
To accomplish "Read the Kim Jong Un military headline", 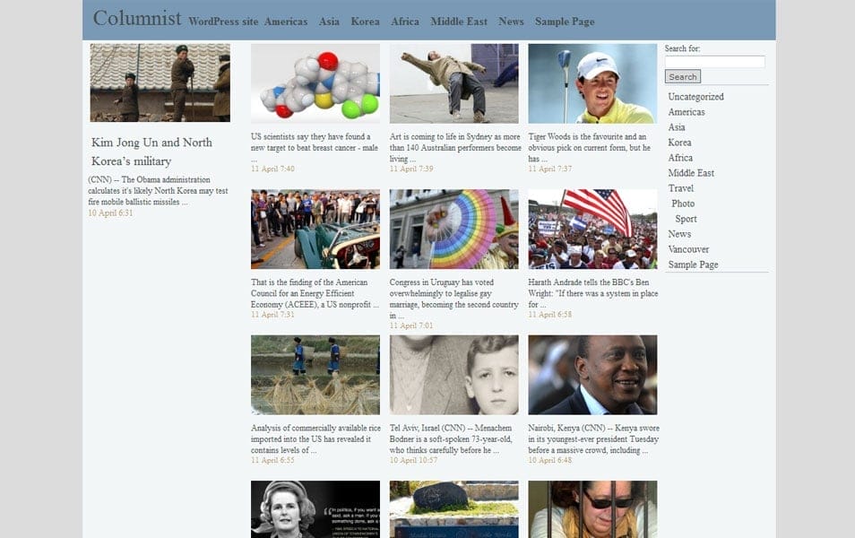I will click(x=151, y=152).
